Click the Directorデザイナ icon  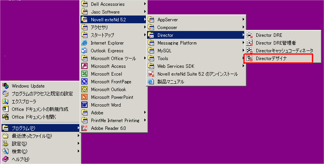pos(249,58)
